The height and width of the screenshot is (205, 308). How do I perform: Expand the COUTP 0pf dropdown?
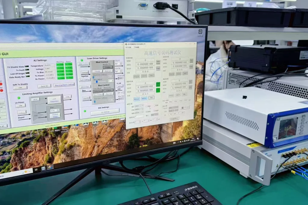[x=118, y=64]
